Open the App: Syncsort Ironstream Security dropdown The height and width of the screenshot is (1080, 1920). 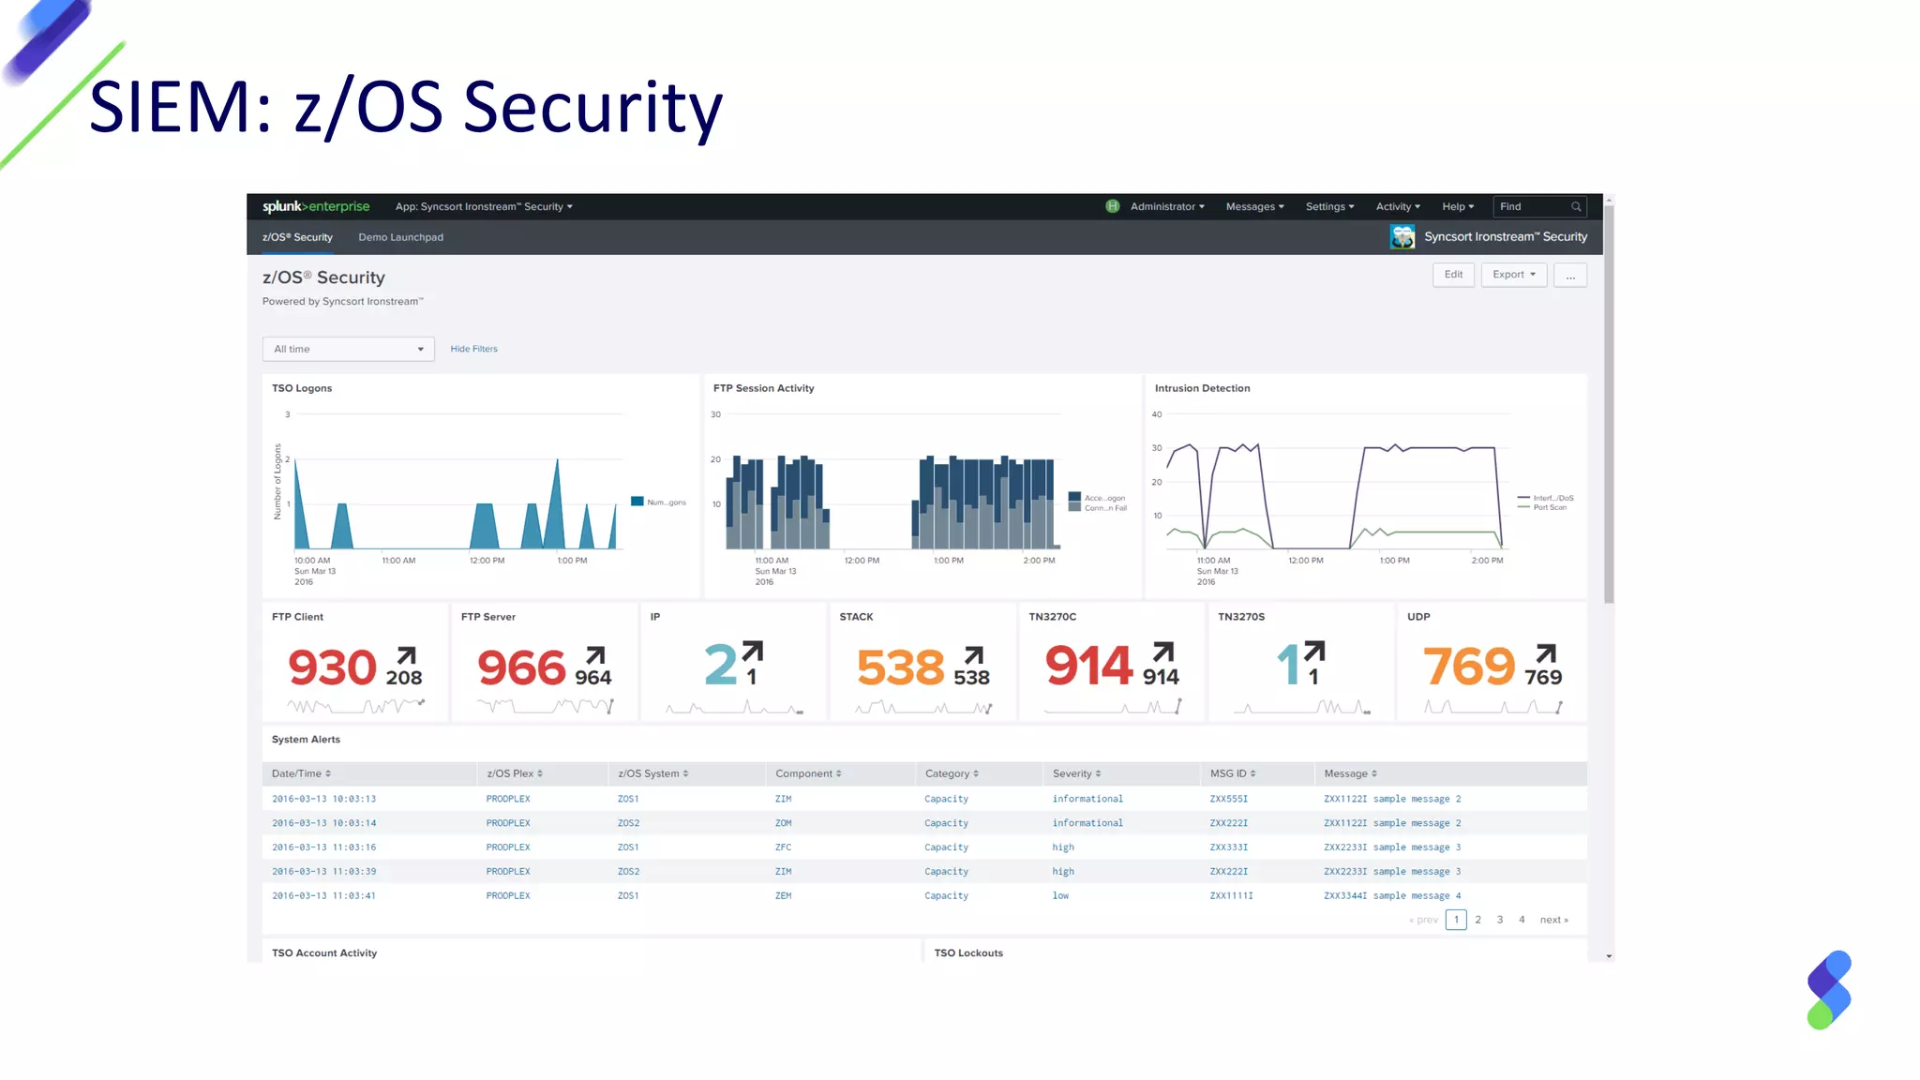(484, 206)
